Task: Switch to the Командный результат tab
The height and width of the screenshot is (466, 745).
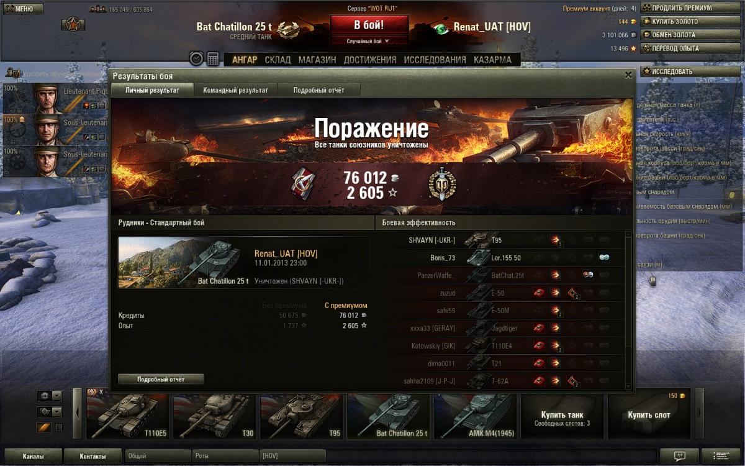Action: pos(235,90)
